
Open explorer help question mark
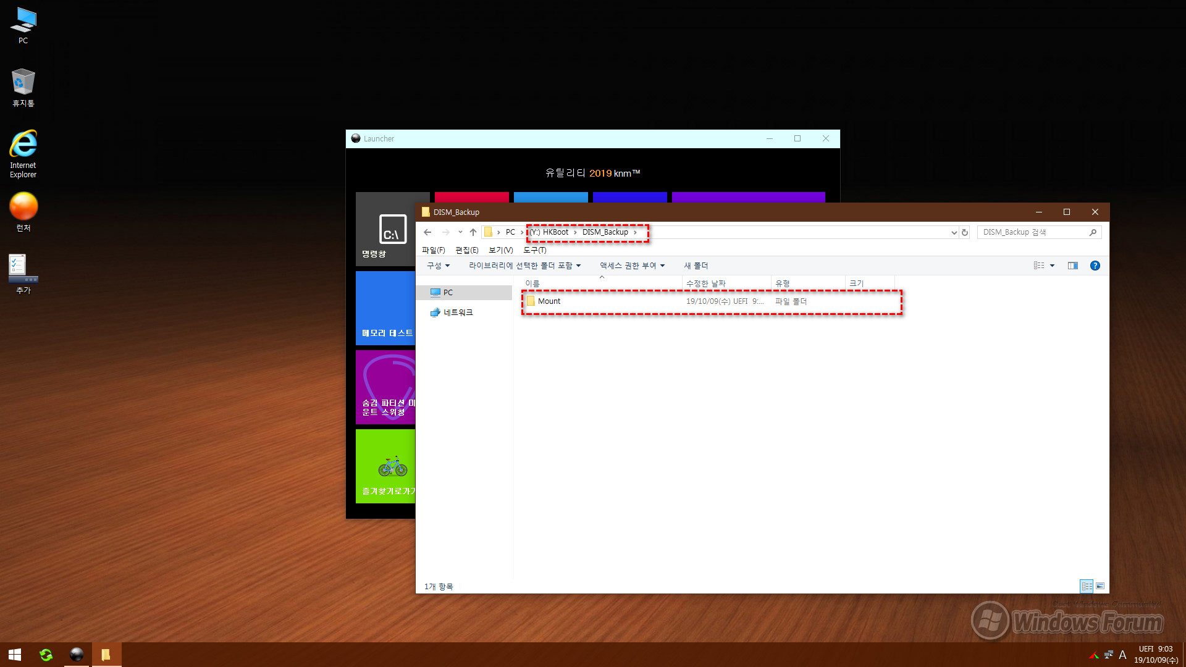click(x=1095, y=266)
